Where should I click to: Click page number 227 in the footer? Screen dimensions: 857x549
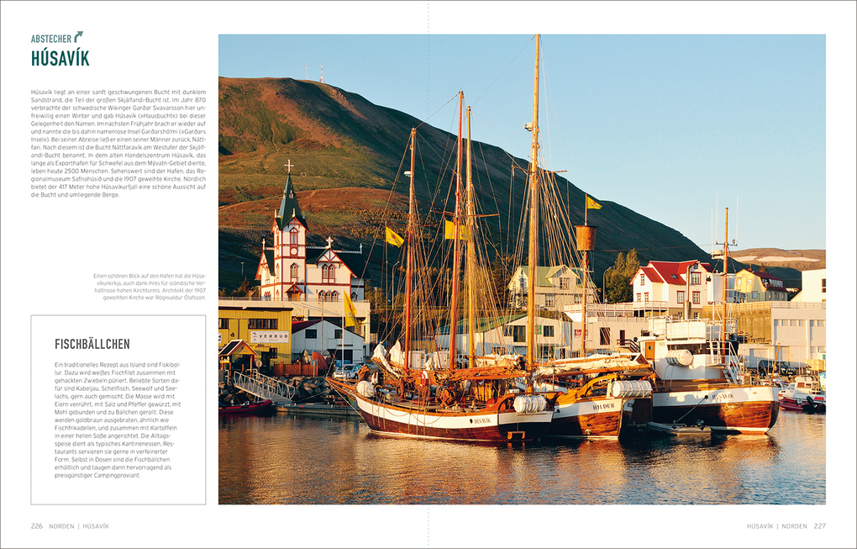819,526
